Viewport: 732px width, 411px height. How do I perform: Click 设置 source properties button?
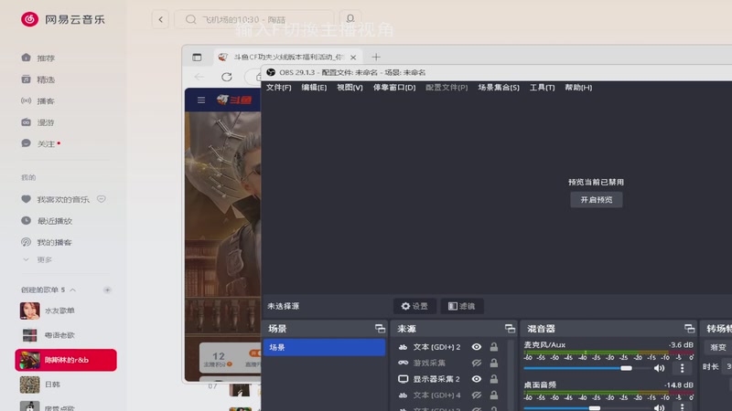[414, 306]
